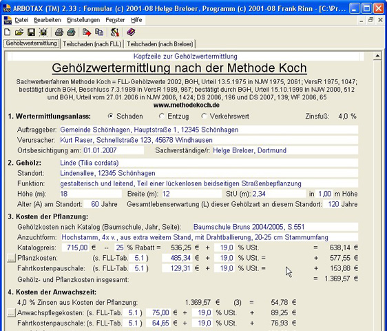This screenshot has width=387, height=331.
Task: Save the form with the floppy disk icon
Action: pos(31,32)
